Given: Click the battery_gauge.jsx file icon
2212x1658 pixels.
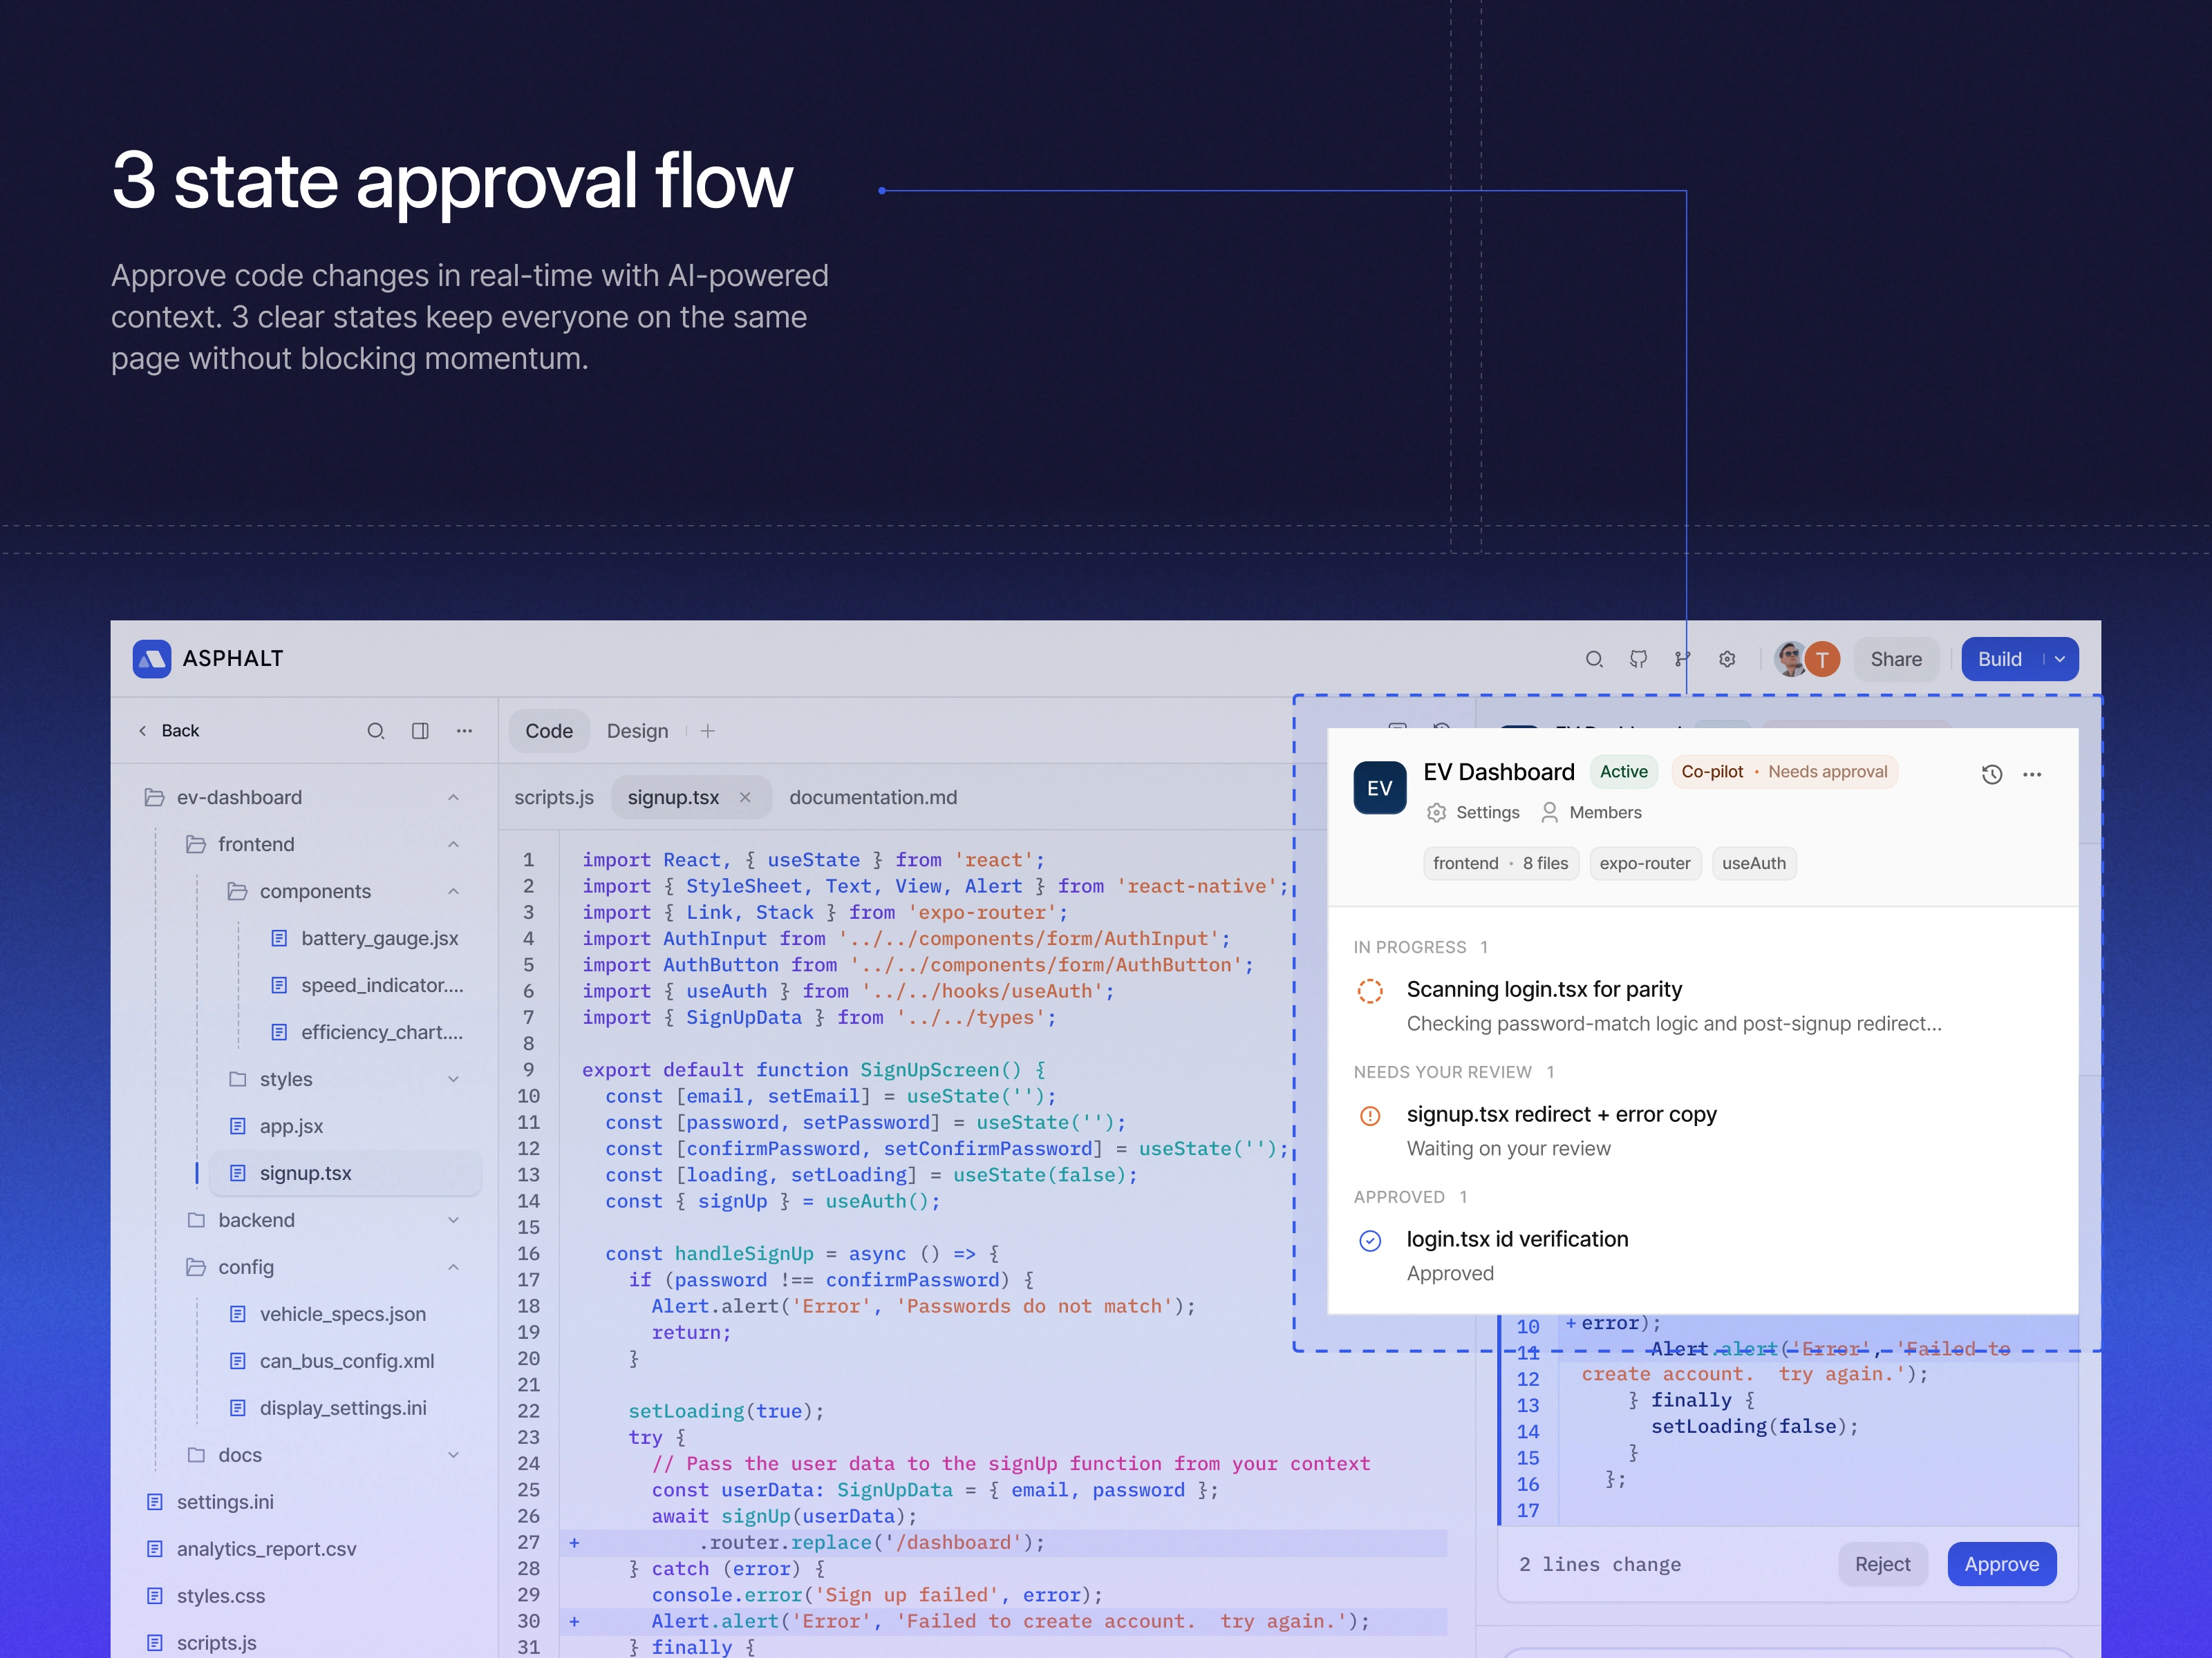Looking at the screenshot, I should pyautogui.click(x=280, y=938).
